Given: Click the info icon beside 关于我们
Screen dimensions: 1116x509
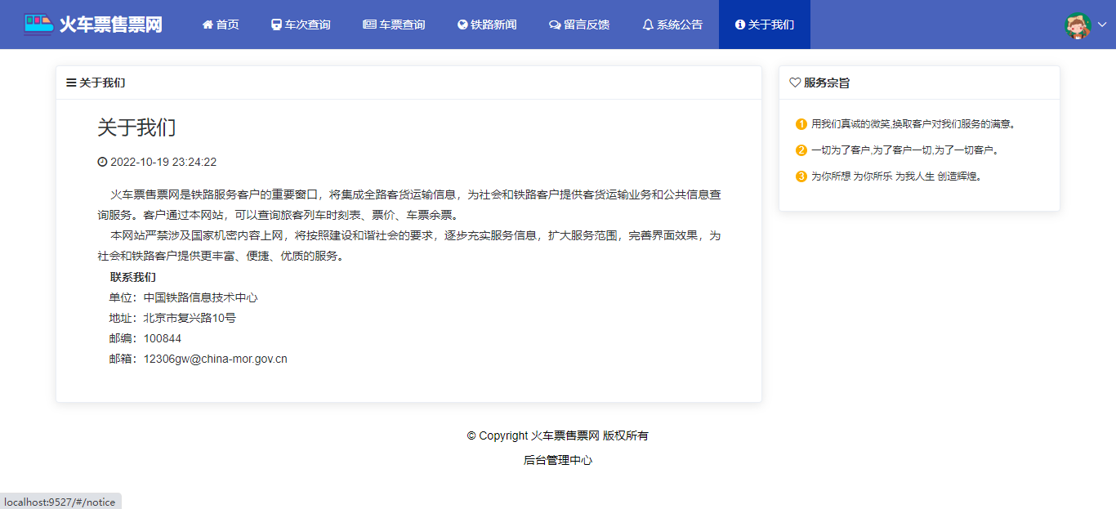Looking at the screenshot, I should [740, 25].
